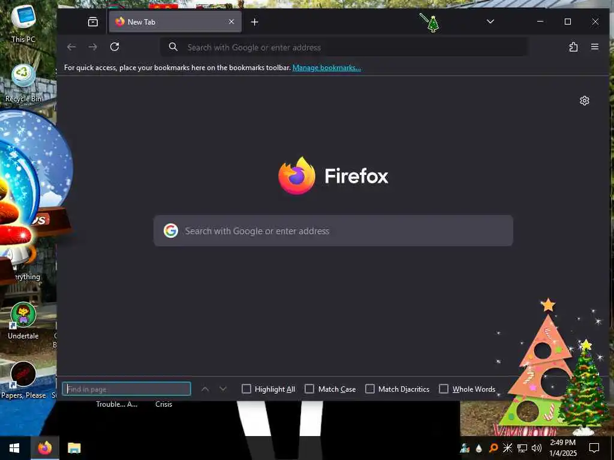The width and height of the screenshot is (614, 460).
Task: Enable Whole Words checkbox
Action: 443,389
